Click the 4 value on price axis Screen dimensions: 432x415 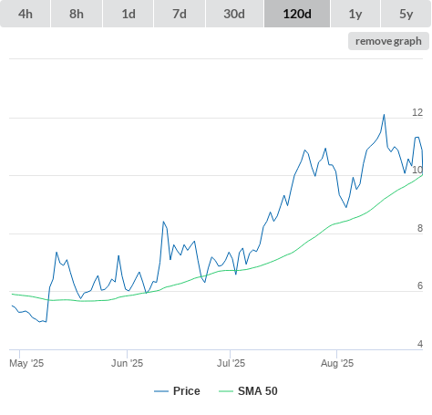(420, 344)
